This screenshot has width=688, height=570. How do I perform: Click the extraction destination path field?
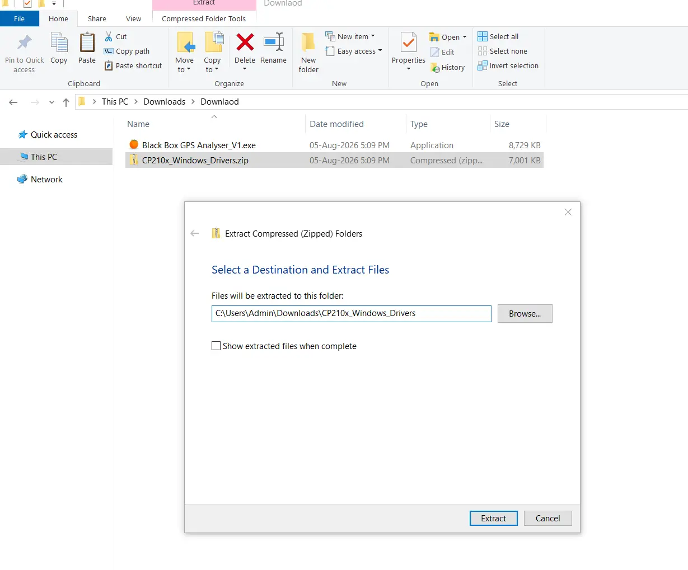pyautogui.click(x=352, y=313)
